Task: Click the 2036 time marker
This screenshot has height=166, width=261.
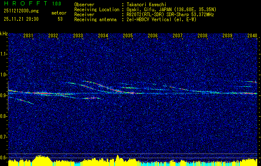Action: pyautogui.click(x=153, y=35)
